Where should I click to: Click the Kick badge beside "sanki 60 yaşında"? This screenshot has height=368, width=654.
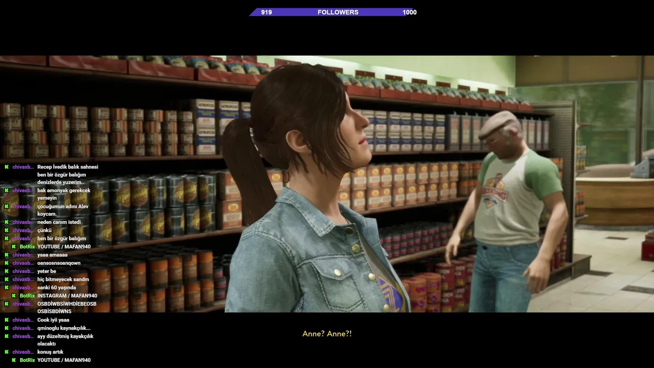click(7, 288)
